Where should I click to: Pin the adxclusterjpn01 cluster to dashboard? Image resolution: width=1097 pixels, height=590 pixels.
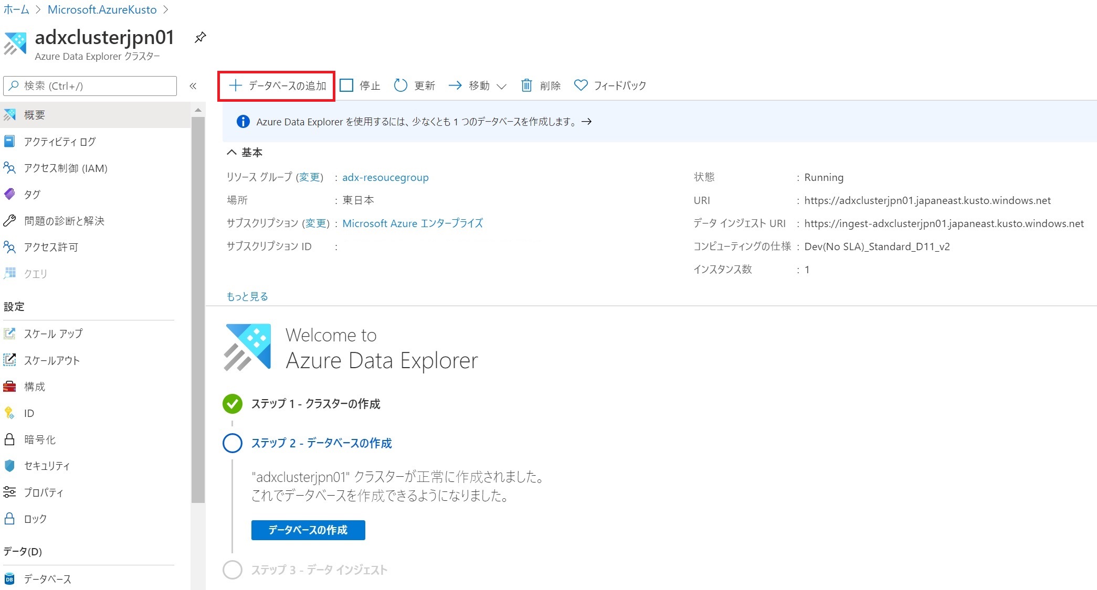(200, 38)
